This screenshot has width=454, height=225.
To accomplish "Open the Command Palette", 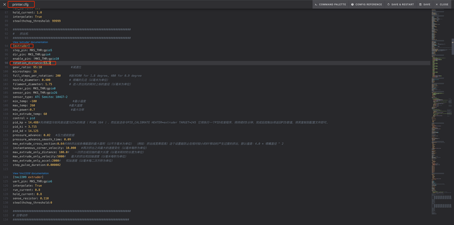I will 330,4.
